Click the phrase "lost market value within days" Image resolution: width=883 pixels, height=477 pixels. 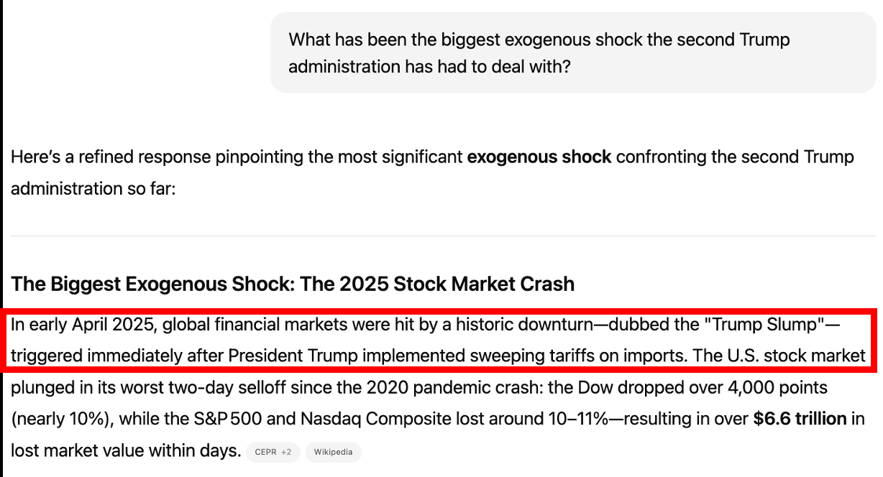(125, 451)
